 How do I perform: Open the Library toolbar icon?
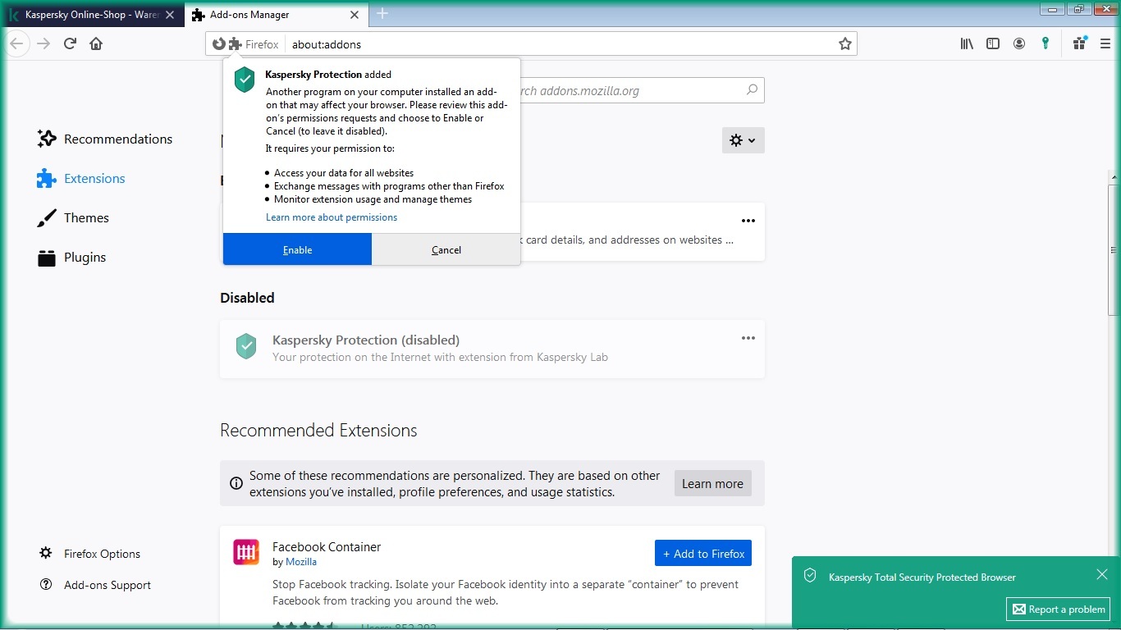(x=967, y=43)
